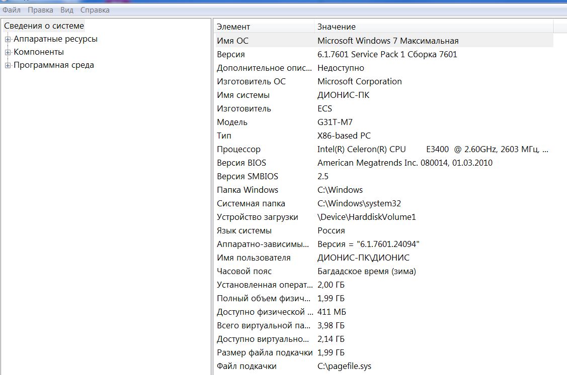Sort by the Элемент column header
The width and height of the screenshot is (567, 375).
tap(264, 27)
